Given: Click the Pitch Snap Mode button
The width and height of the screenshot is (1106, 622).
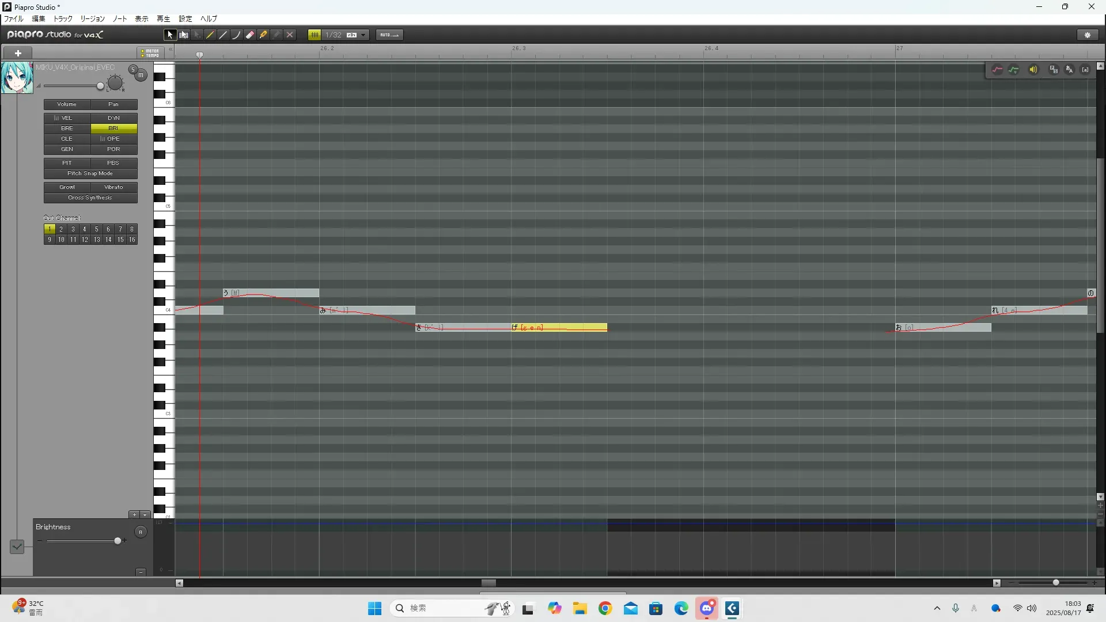Looking at the screenshot, I should coord(90,173).
